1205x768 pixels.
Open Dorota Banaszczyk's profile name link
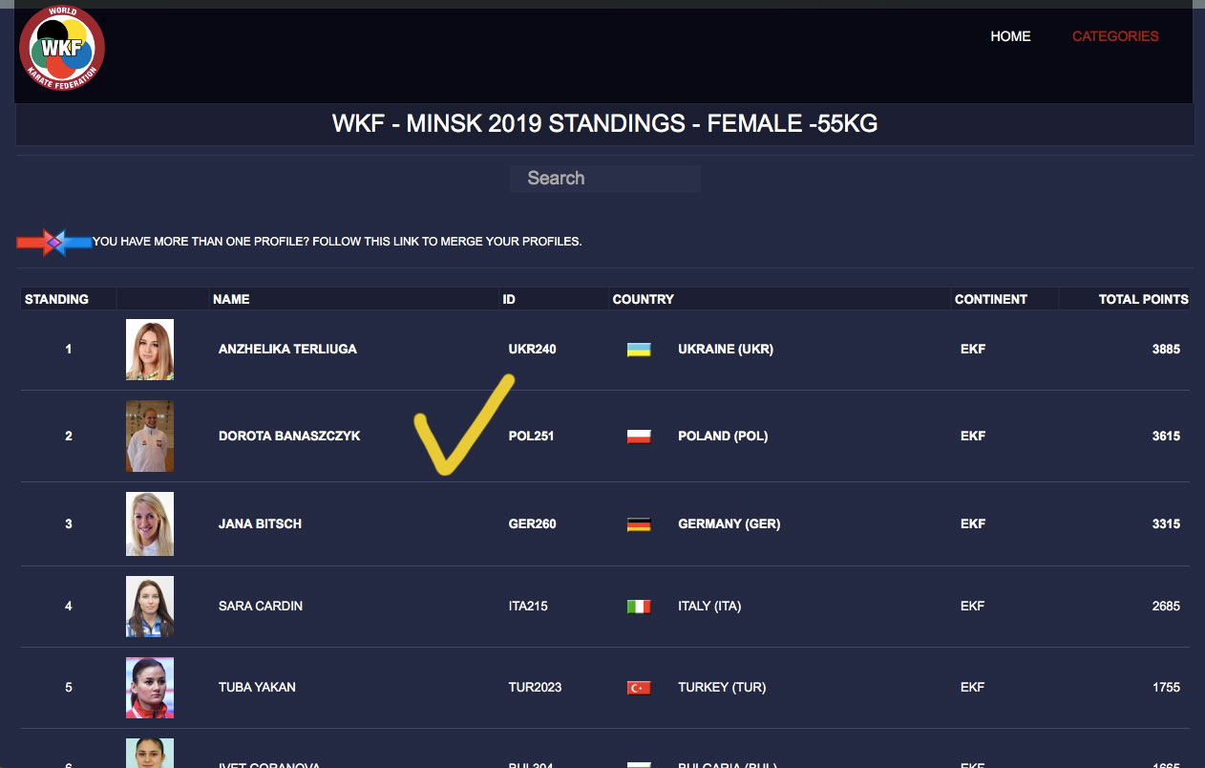pos(289,437)
